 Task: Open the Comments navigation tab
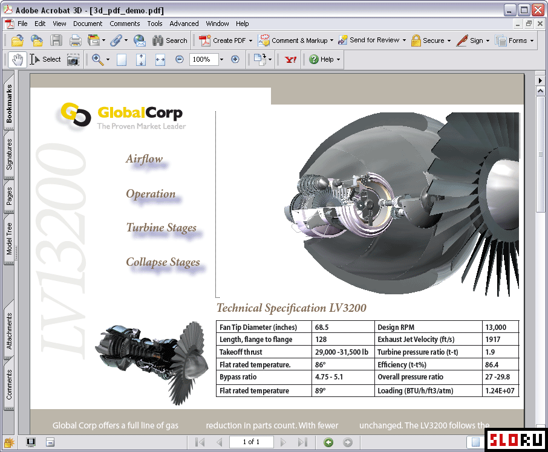pos(8,385)
